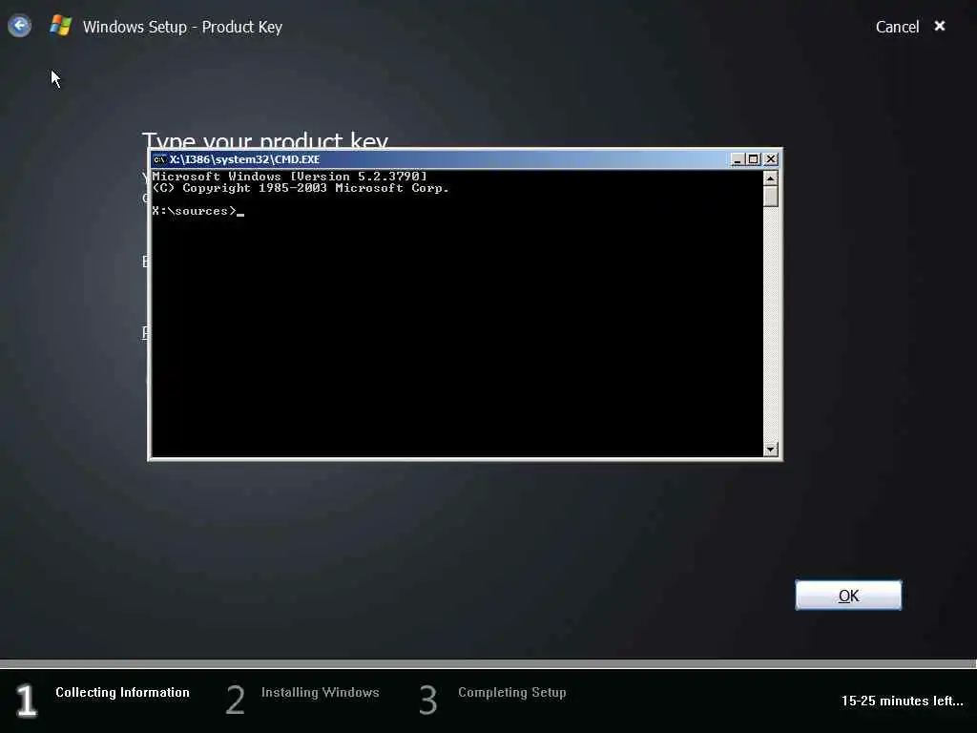This screenshot has height=733, width=977.
Task: Click the step number 2 indicator
Action: coord(235,700)
